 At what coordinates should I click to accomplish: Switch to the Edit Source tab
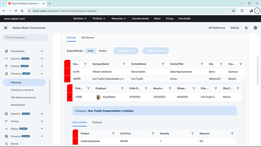coord(88,38)
